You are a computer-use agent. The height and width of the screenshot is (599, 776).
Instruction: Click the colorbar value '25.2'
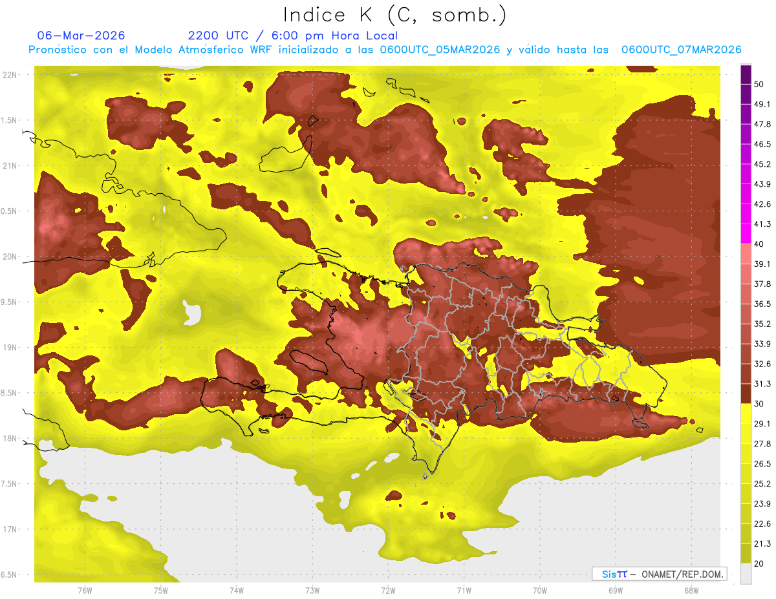[x=762, y=484]
